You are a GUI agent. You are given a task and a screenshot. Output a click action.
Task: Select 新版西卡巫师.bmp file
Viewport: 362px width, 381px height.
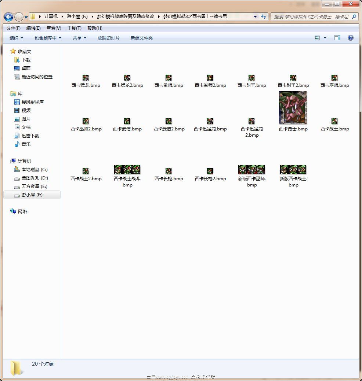pos(251,176)
